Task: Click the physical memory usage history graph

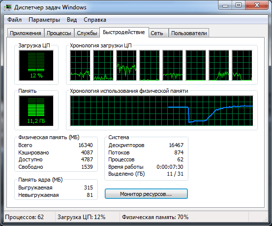Action: click(x=161, y=111)
